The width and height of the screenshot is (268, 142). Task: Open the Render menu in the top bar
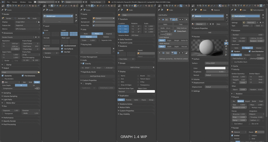(x=15, y=2)
